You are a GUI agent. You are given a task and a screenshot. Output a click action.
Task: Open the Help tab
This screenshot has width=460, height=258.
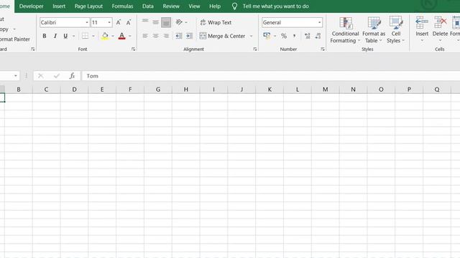(x=215, y=6)
